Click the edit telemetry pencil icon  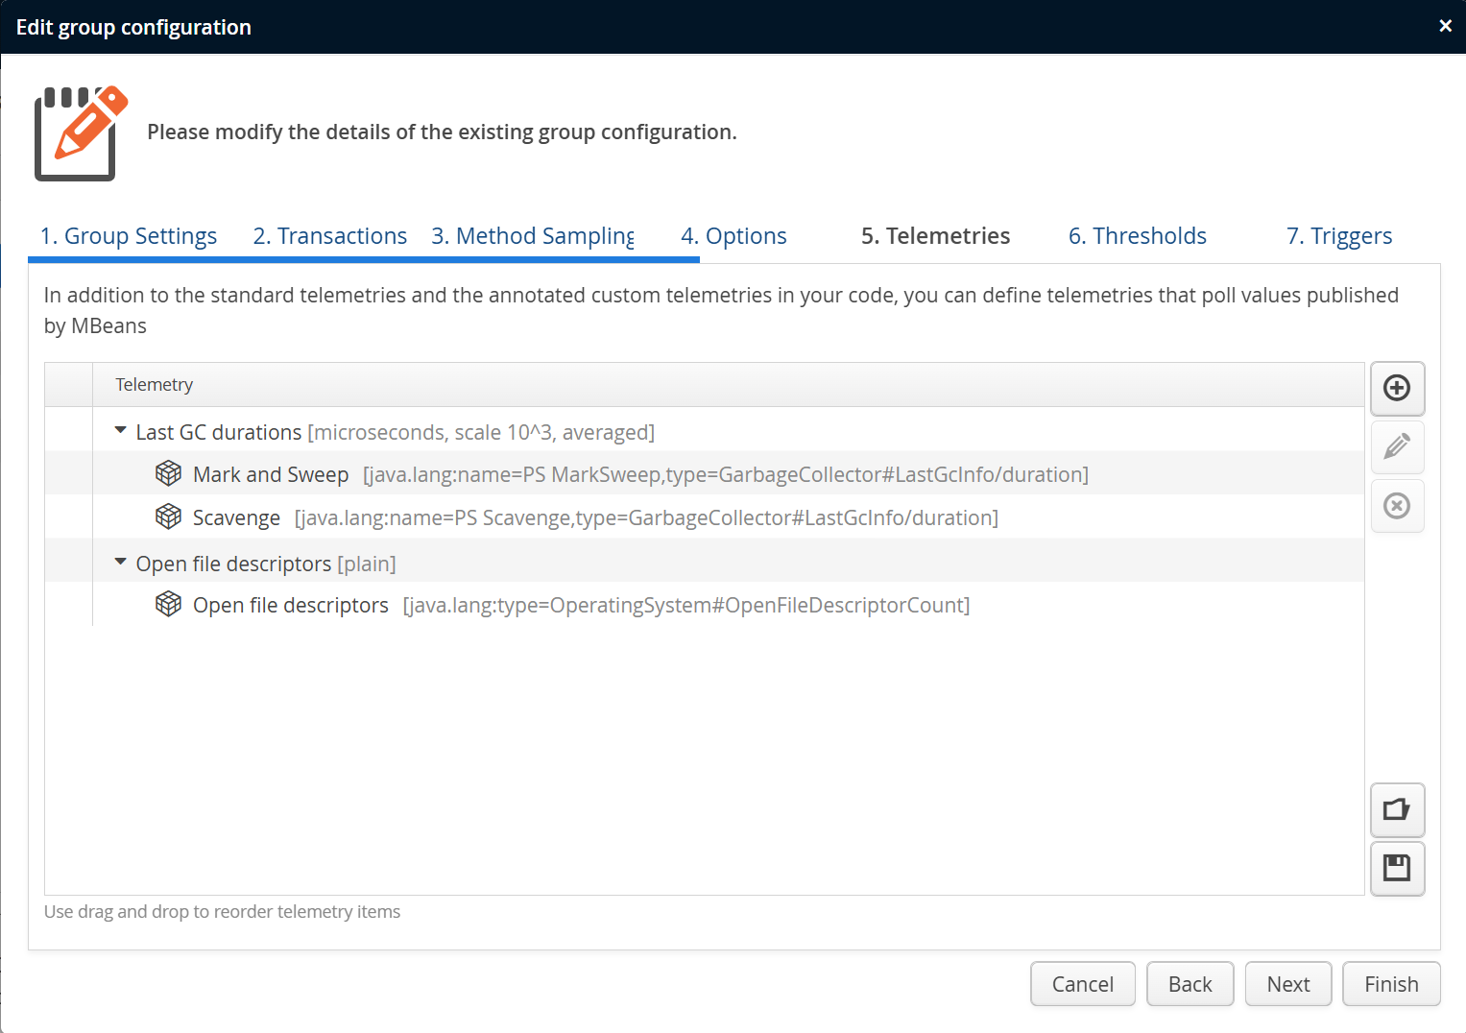click(x=1397, y=446)
